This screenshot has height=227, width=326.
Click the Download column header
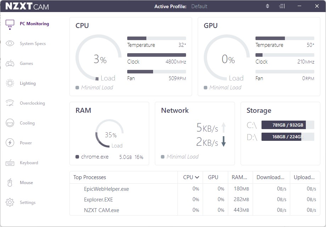tap(270, 177)
